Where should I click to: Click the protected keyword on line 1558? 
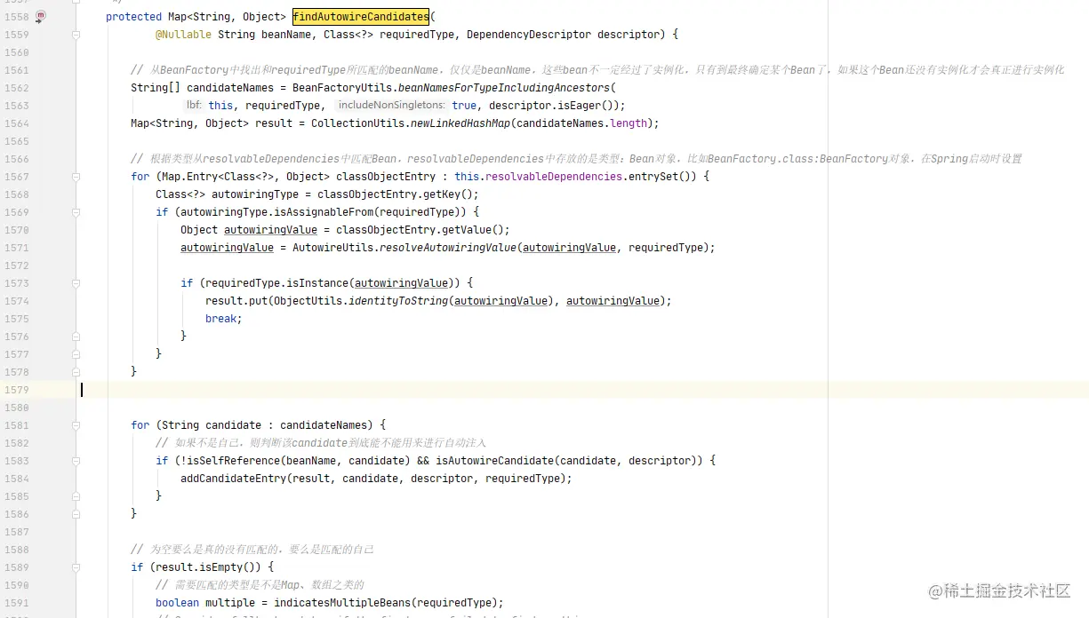(133, 17)
